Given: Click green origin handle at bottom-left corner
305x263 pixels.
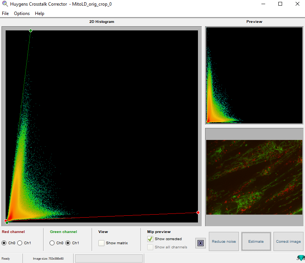Looking at the screenshot, I should (x=7, y=222).
